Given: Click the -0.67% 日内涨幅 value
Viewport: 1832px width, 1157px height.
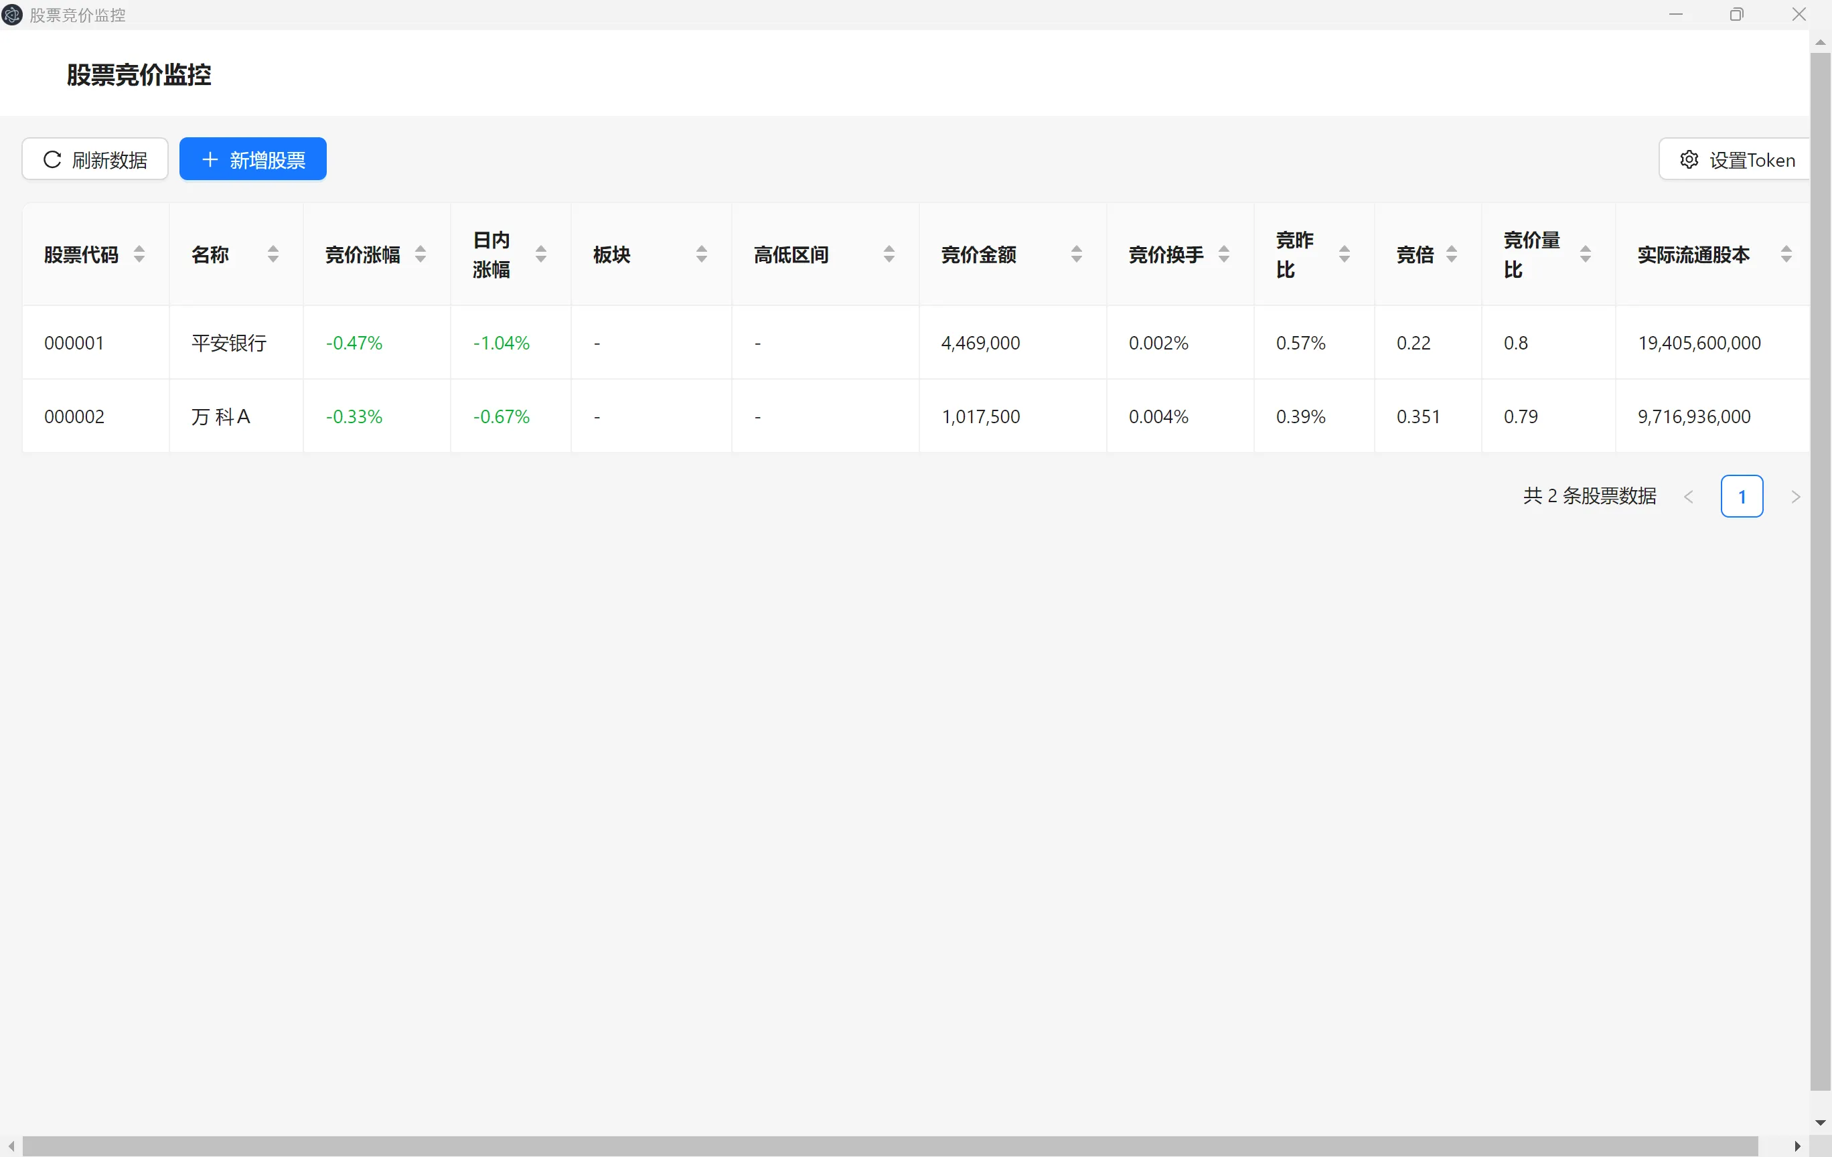Looking at the screenshot, I should point(502,417).
